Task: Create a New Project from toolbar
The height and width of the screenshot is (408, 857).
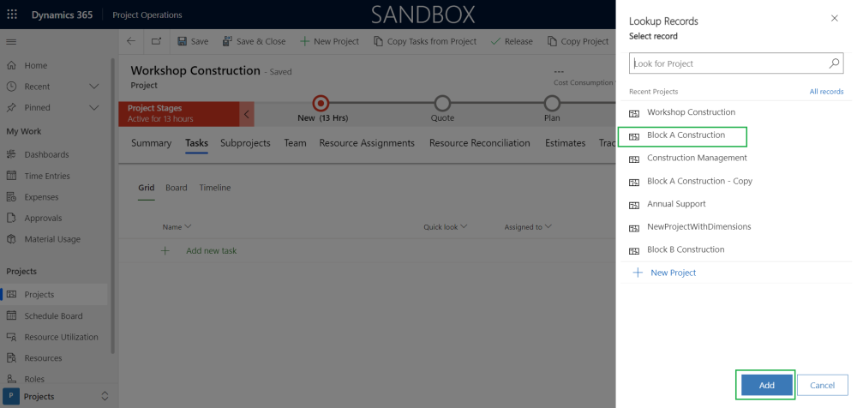Action: pos(330,41)
